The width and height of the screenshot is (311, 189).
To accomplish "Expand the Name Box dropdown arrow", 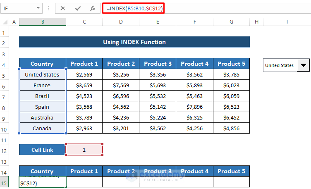I will pyautogui.click(x=38, y=8).
